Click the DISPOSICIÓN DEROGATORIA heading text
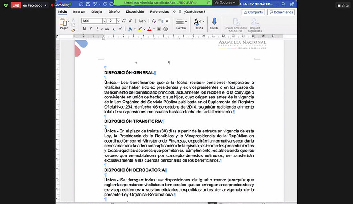This screenshot has width=353, height=204. coord(135,170)
